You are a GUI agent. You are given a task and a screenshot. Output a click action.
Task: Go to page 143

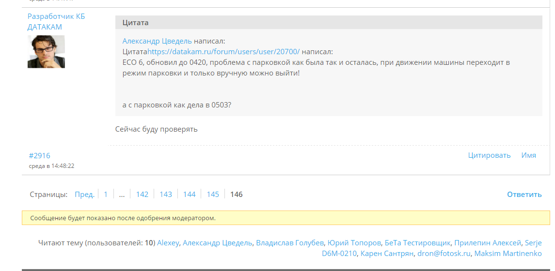click(166, 195)
